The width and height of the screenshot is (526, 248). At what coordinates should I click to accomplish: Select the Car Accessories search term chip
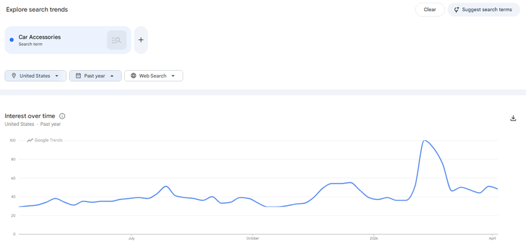point(68,40)
